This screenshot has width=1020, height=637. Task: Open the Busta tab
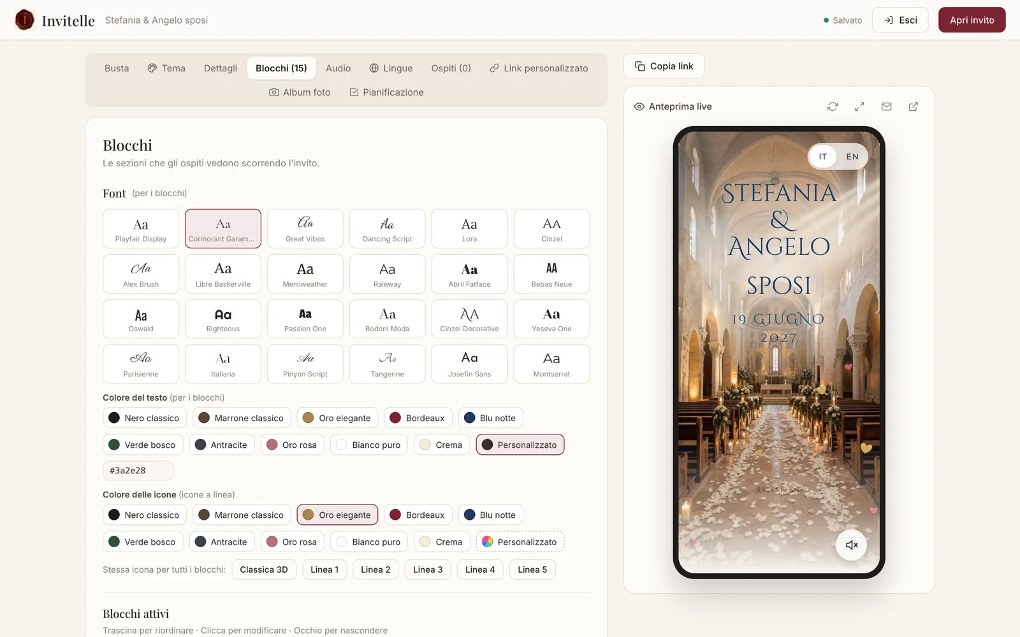(117, 68)
